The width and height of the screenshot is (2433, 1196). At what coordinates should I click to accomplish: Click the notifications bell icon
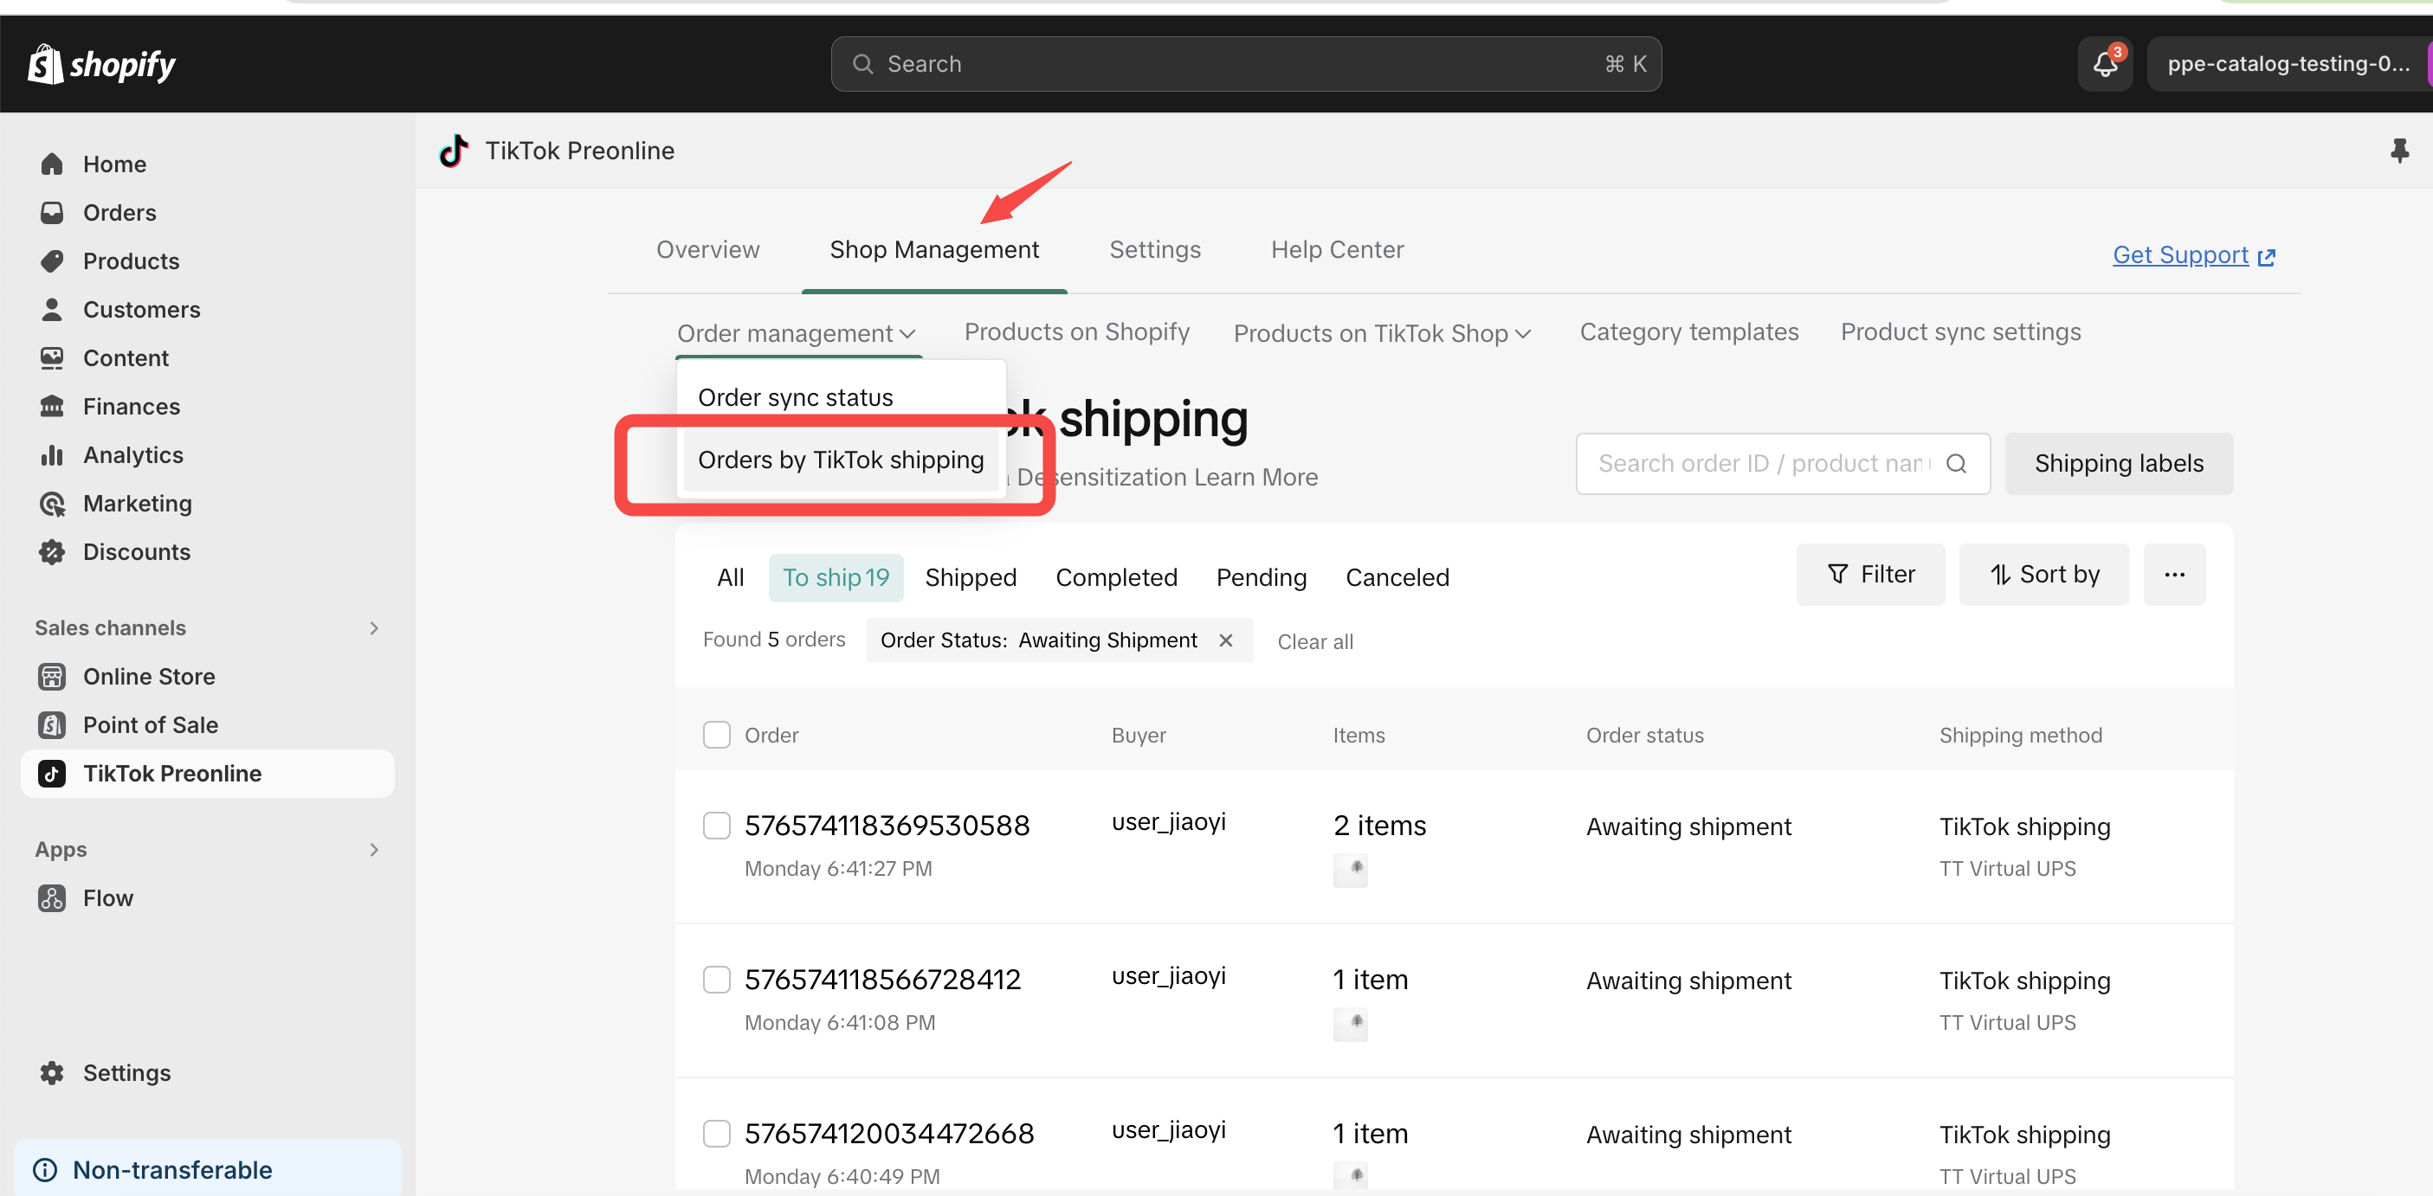coord(2104,64)
